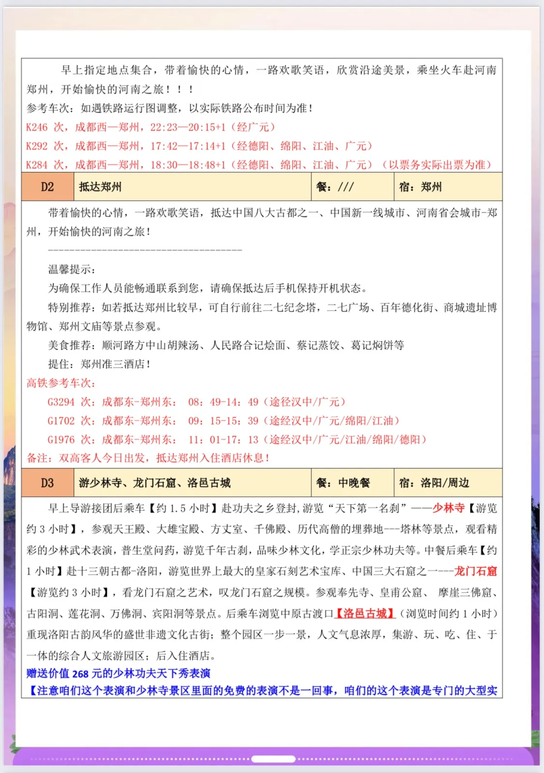
Task: Click the white page indicator pill at bottom
Action: pos(273,758)
